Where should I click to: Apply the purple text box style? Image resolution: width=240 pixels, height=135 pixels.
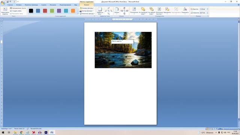pyautogui.click(x=59, y=11)
